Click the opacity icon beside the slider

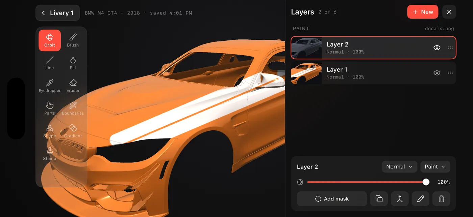pyautogui.click(x=300, y=182)
